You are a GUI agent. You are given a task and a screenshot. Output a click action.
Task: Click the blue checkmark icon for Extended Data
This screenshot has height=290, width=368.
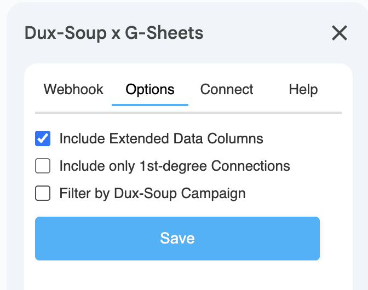point(43,138)
